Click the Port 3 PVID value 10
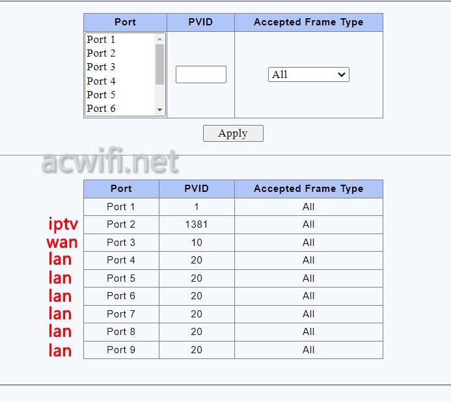Image resolution: width=451 pixels, height=402 pixels. [x=197, y=243]
